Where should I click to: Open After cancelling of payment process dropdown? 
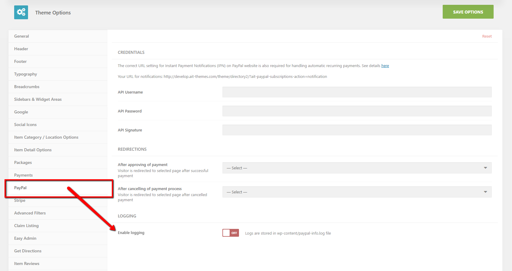click(357, 192)
